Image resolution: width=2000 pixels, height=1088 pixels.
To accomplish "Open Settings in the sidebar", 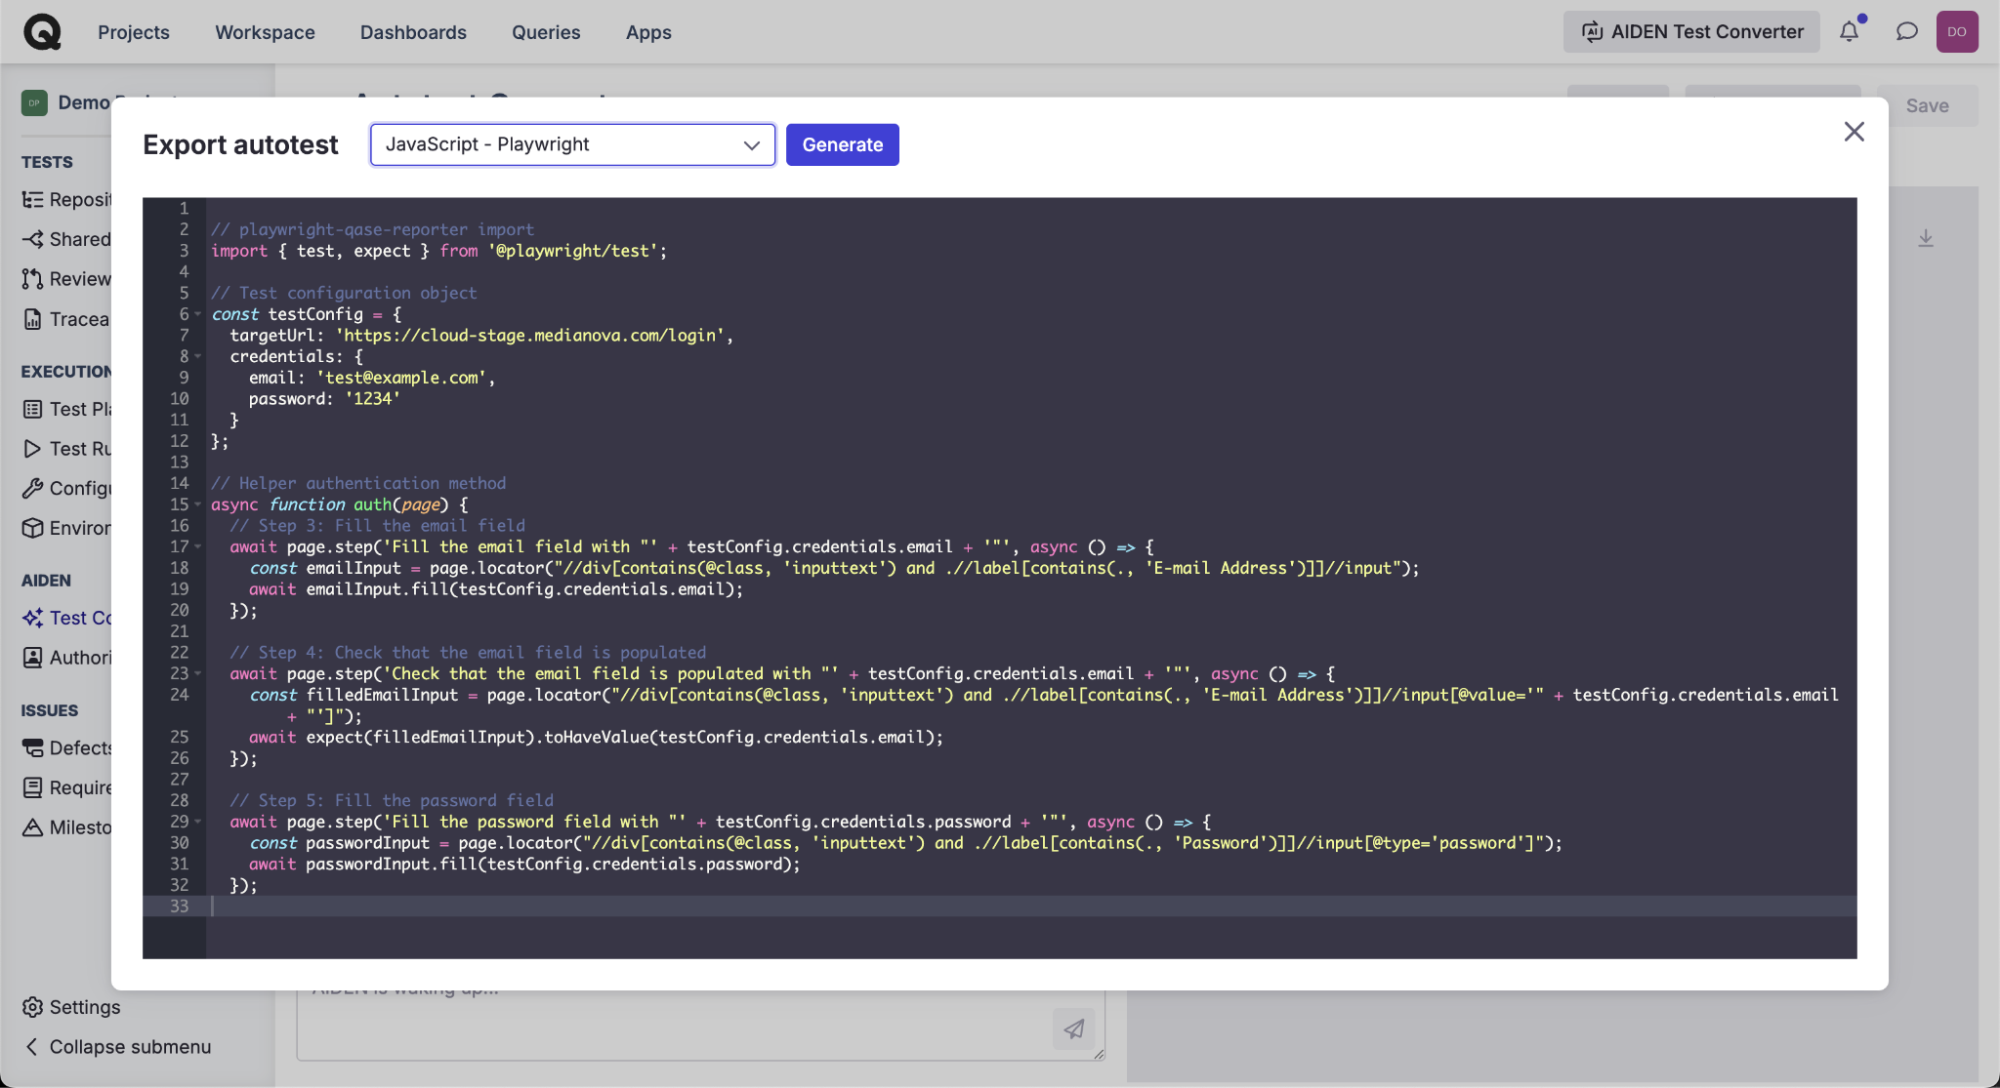I will 72,1007.
